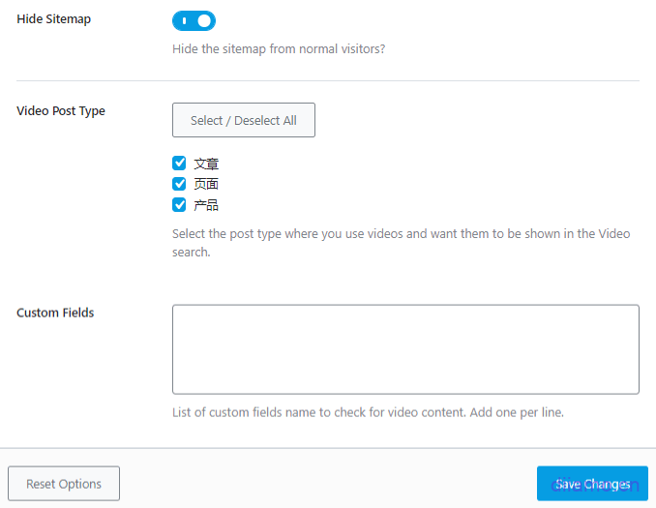The height and width of the screenshot is (508, 656).
Task: Click the 产品 checkbox label text
Action: [206, 205]
